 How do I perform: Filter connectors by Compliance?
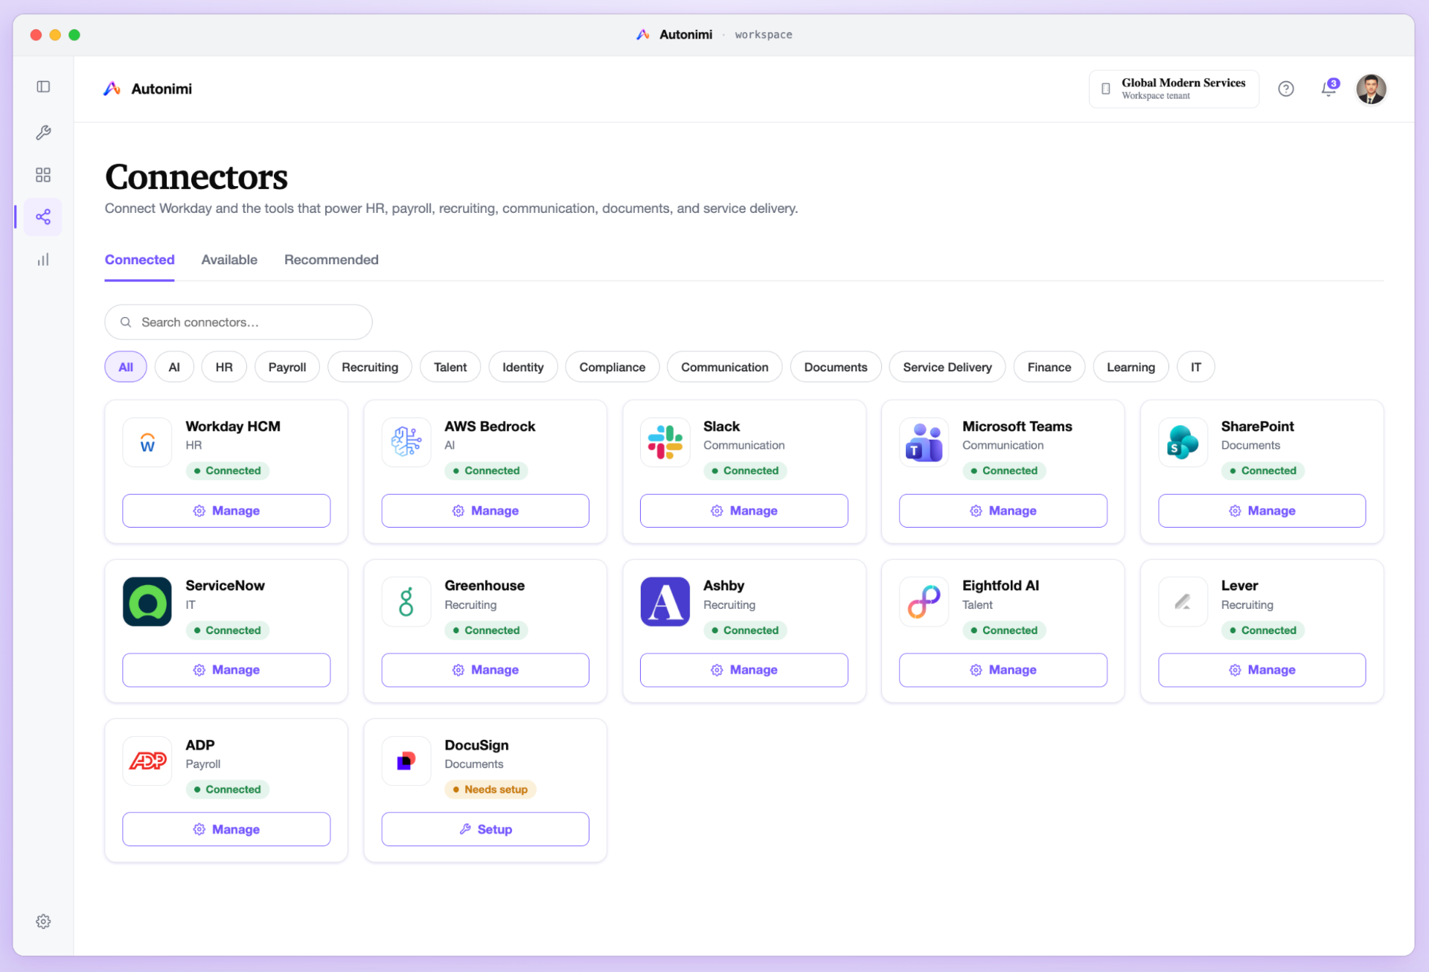tap(613, 367)
